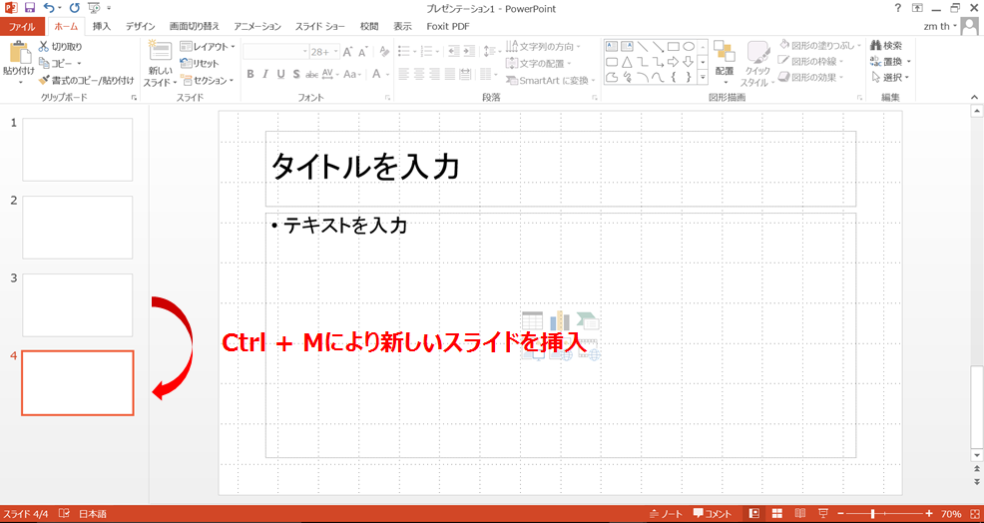Select slide 2 thumbnail
984x523 pixels.
point(78,228)
